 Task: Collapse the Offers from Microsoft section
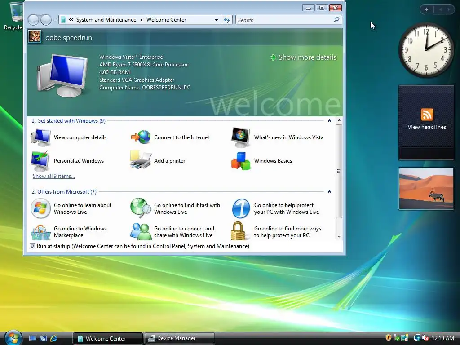pos(329,192)
